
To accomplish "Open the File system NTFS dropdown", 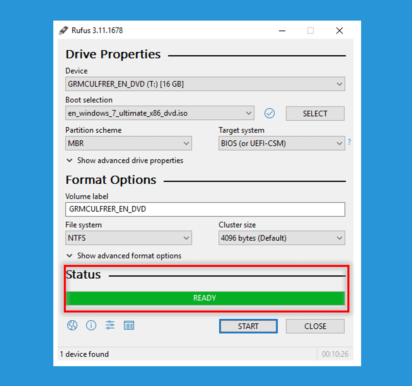I will 128,238.
